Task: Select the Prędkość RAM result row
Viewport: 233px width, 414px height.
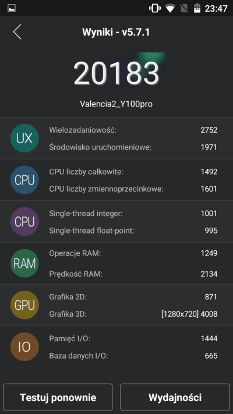Action: pos(133,274)
